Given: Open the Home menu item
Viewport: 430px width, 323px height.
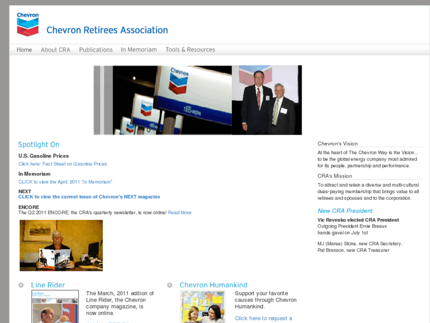Looking at the screenshot, I should point(24,50).
